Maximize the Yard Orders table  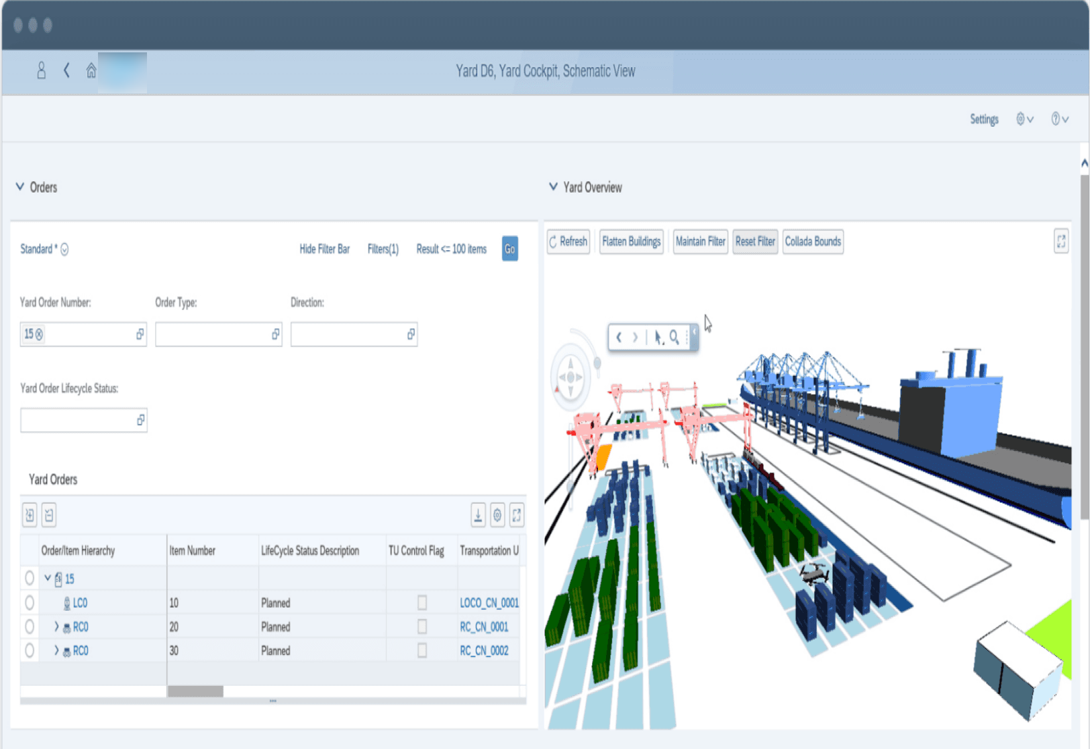click(516, 515)
